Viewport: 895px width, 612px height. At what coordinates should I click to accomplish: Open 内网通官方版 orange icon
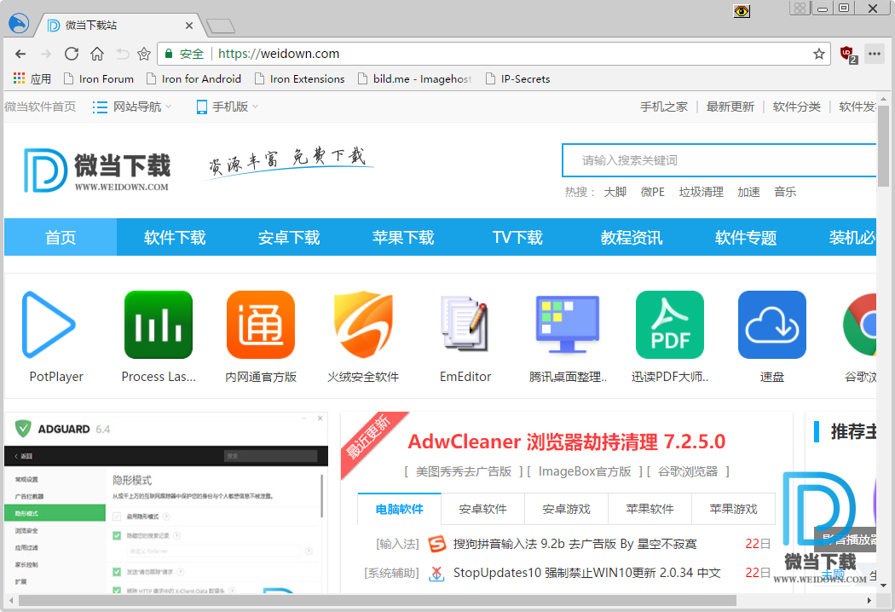pyautogui.click(x=261, y=325)
